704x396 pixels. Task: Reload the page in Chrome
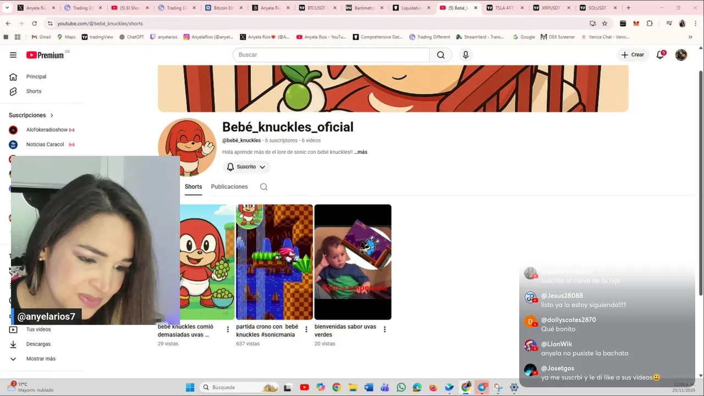tap(34, 24)
